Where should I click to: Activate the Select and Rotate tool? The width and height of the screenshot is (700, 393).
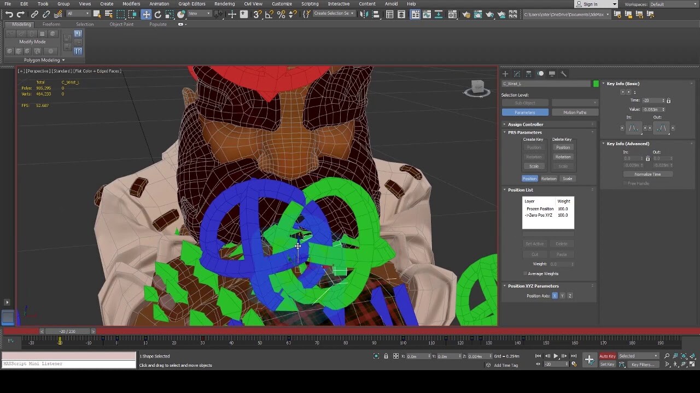[x=158, y=15]
